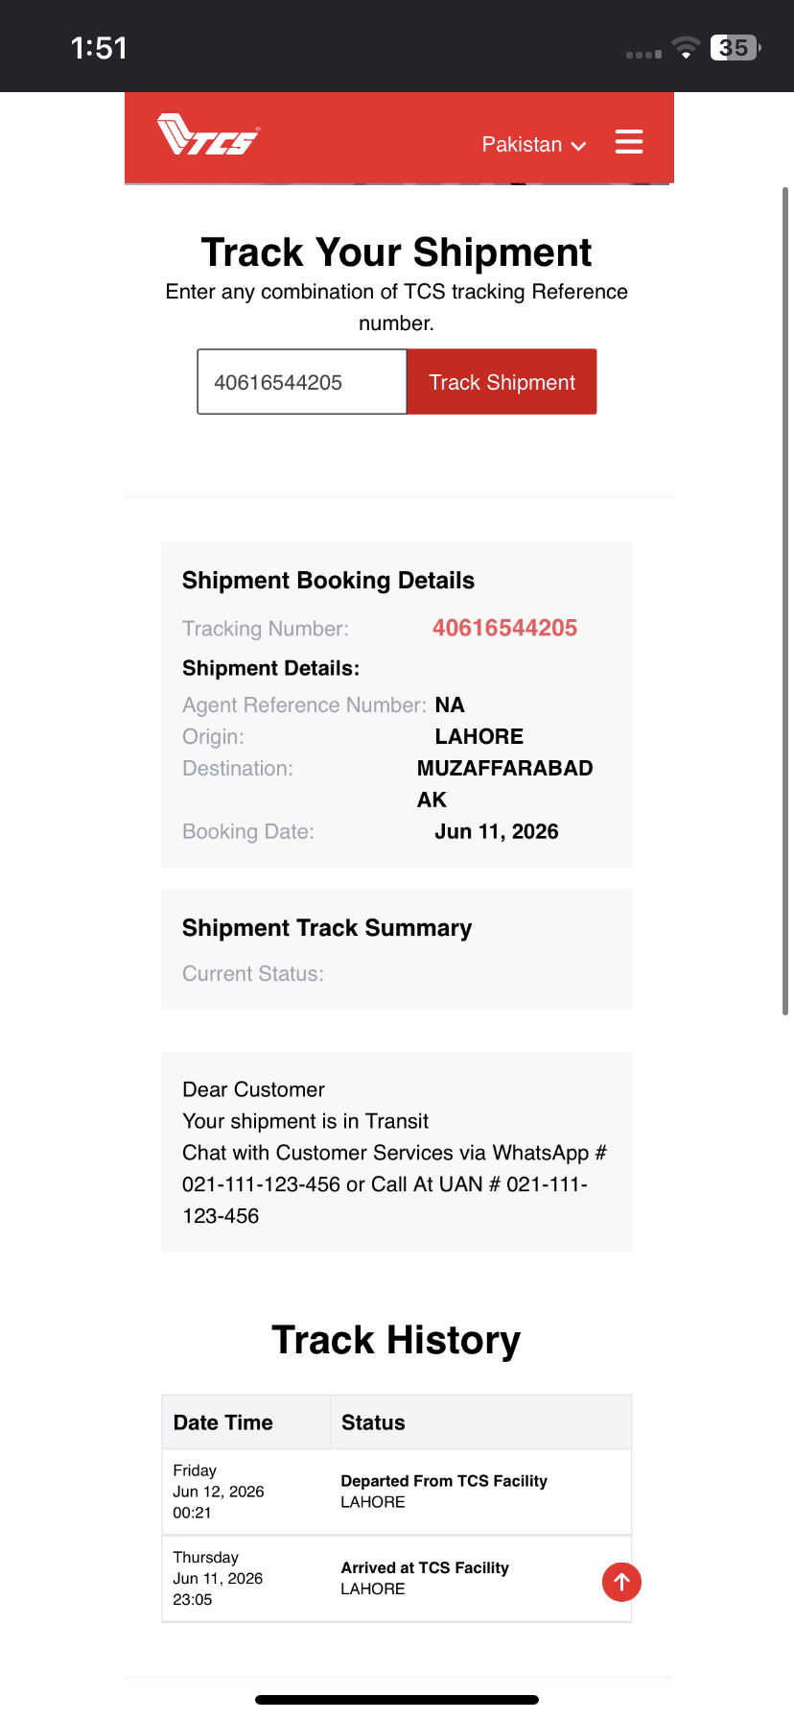The width and height of the screenshot is (794, 1720).
Task: Tap the clock showing 1:51
Action: [99, 48]
